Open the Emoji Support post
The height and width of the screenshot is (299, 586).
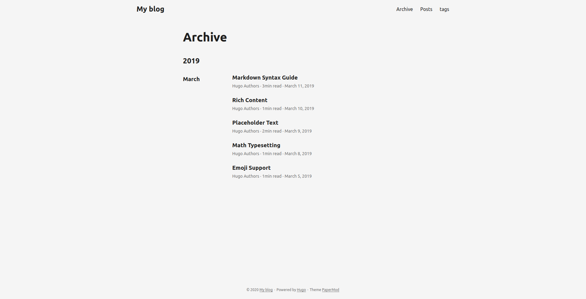(x=251, y=168)
